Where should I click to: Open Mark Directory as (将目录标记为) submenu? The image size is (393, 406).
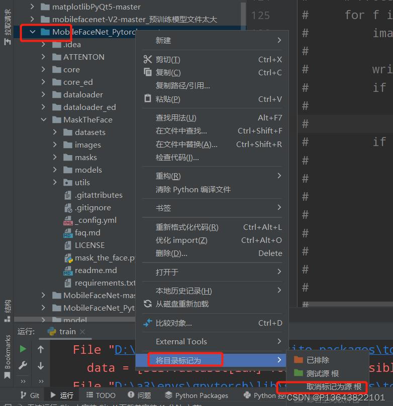tap(211, 360)
